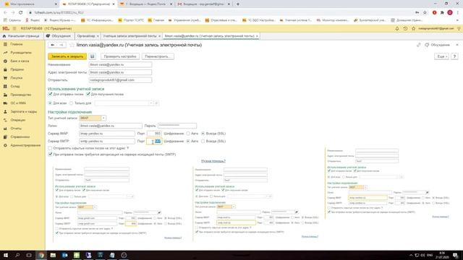Viewport: 463px width, 260px height.
Task: Enable sending hidden copies checkbox
Action: tap(50, 148)
